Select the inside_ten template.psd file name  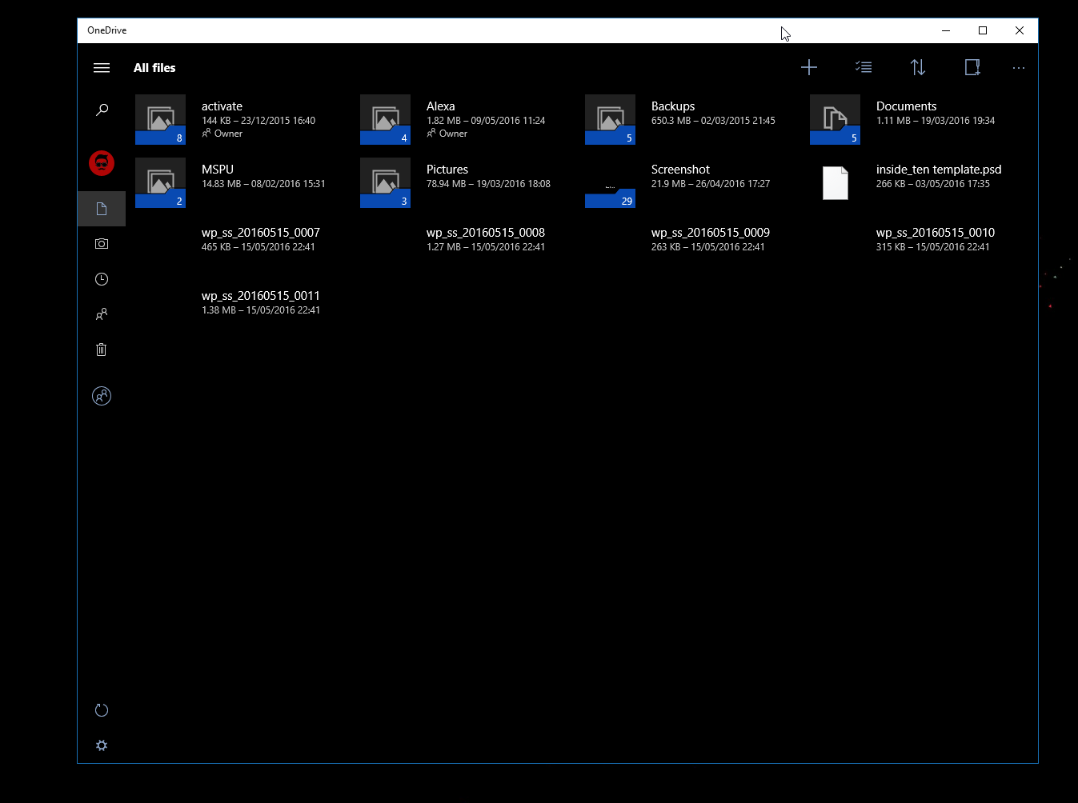[939, 170]
